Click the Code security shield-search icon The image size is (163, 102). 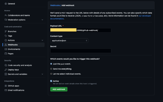6,65
